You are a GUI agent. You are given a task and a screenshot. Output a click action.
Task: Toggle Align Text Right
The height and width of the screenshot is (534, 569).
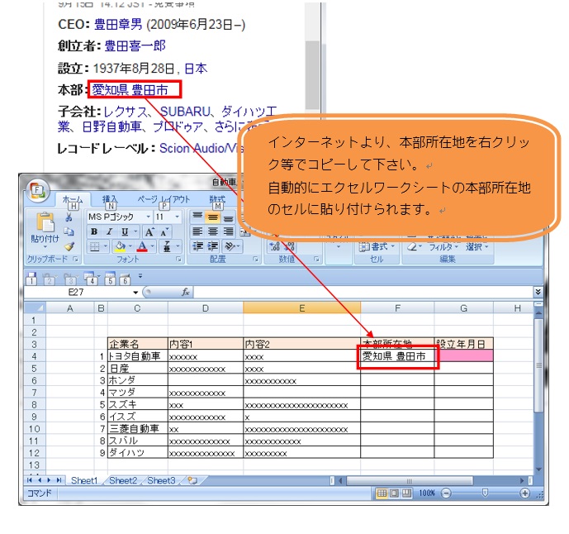pyautogui.click(x=228, y=231)
